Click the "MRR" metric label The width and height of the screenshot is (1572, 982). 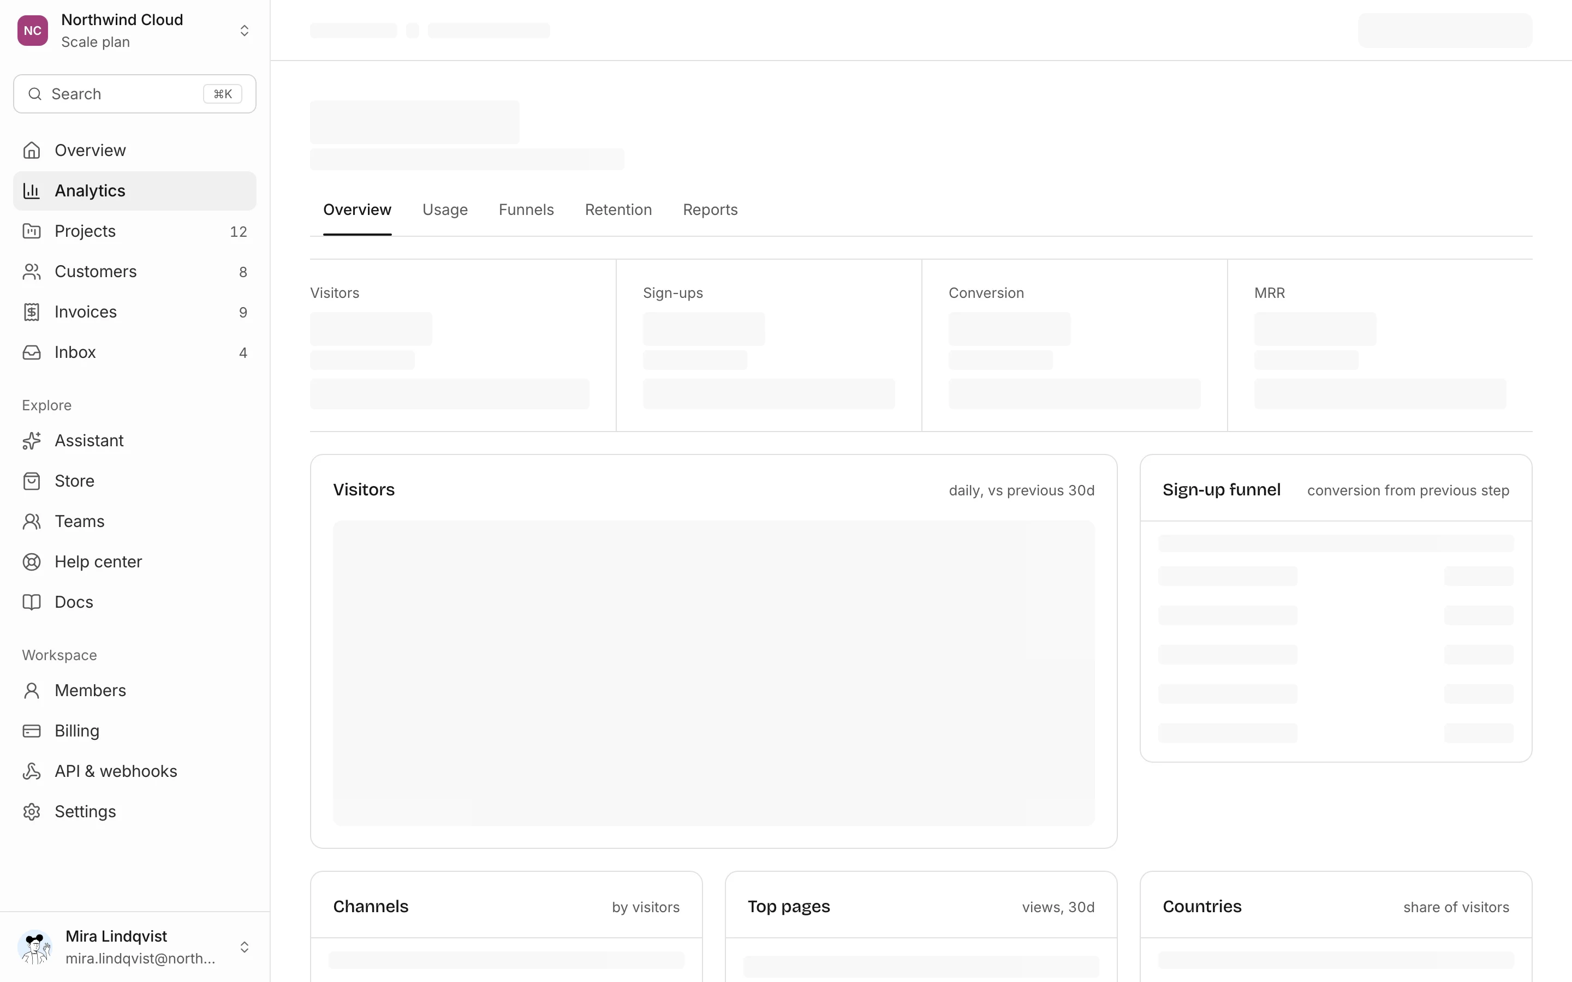tap(1269, 293)
